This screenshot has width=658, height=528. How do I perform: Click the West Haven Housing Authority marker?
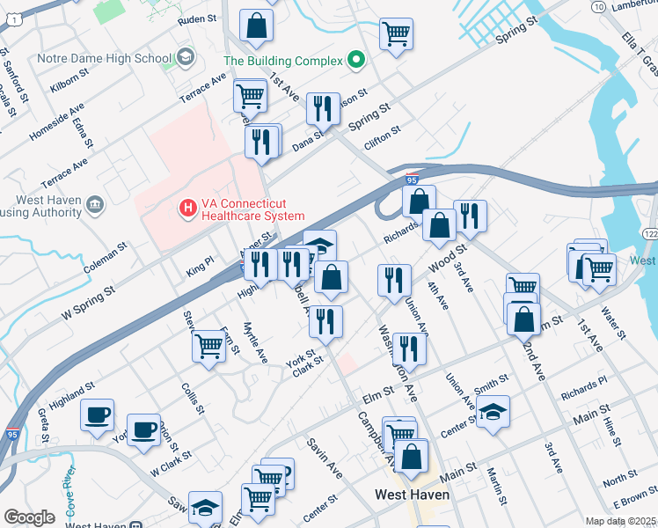pyautogui.click(x=95, y=205)
